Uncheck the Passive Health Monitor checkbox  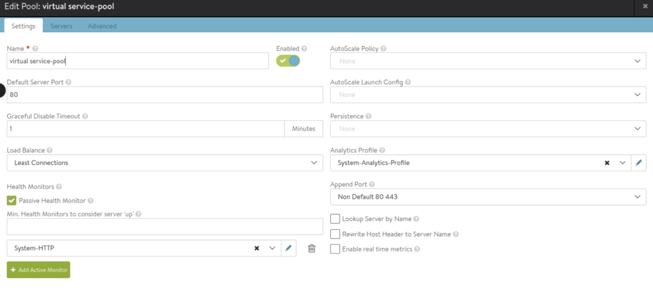coord(11,200)
